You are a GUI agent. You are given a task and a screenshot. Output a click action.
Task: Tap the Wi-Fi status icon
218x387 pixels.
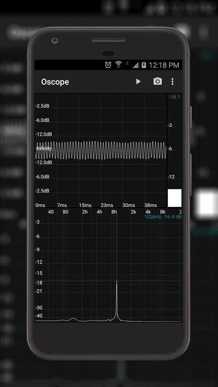[x=118, y=65]
